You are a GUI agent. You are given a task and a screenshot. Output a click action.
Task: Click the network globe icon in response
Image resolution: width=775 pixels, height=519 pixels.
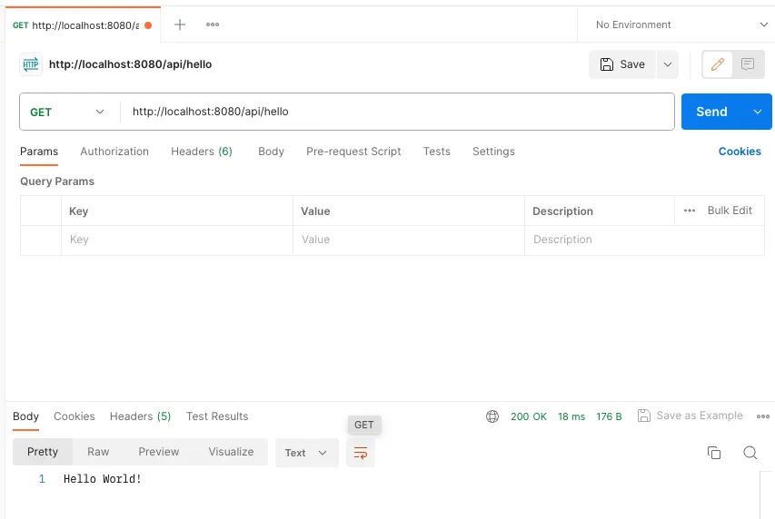(x=492, y=416)
